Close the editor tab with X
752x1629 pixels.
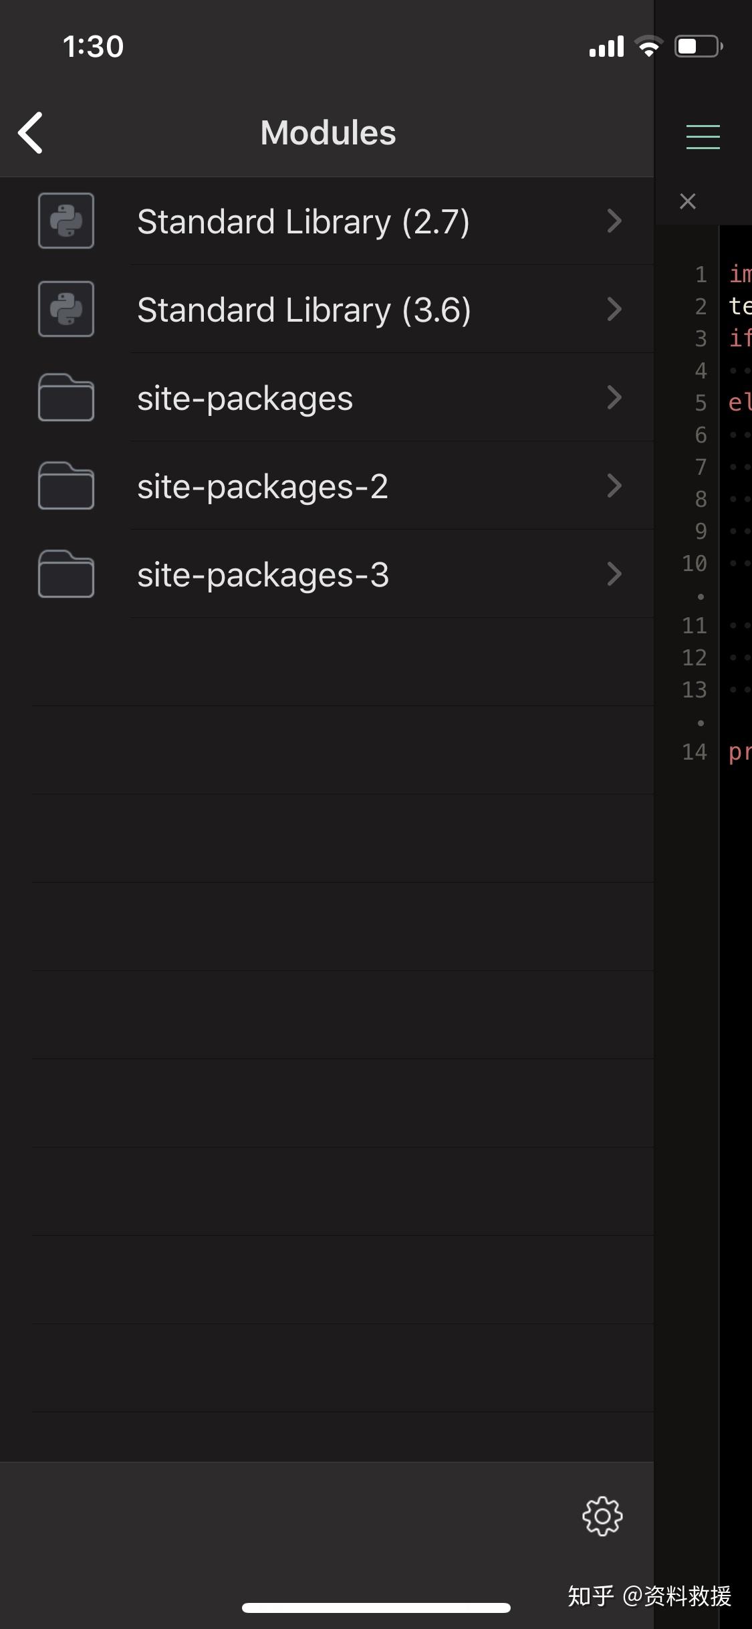click(687, 201)
